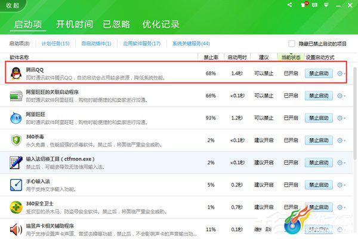Image resolution: width=358 pixels, height=239 pixels.
Task: Switch to 启动项 main tab
Action: point(28,24)
